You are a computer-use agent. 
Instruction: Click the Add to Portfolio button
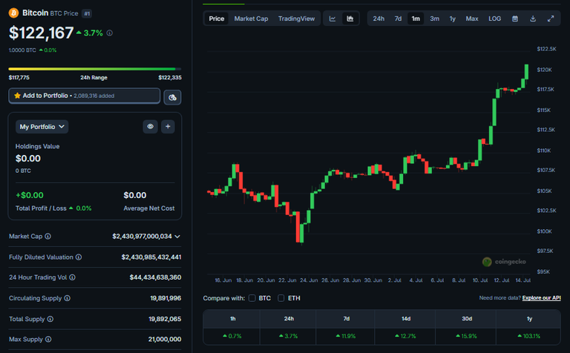pyautogui.click(x=85, y=96)
